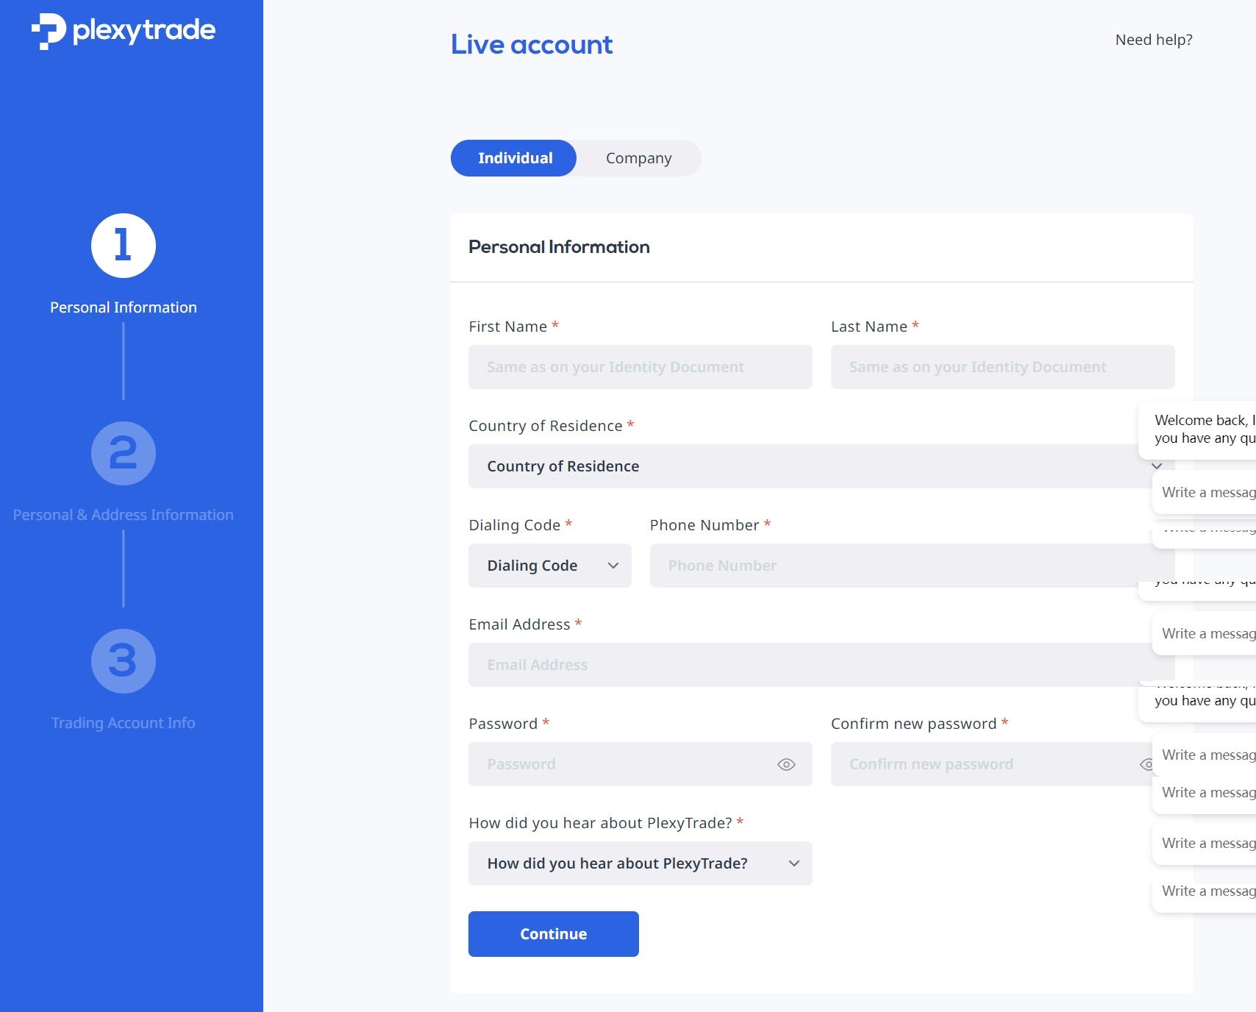Select step 2 circle icon
The width and height of the screenshot is (1256, 1012).
(124, 453)
